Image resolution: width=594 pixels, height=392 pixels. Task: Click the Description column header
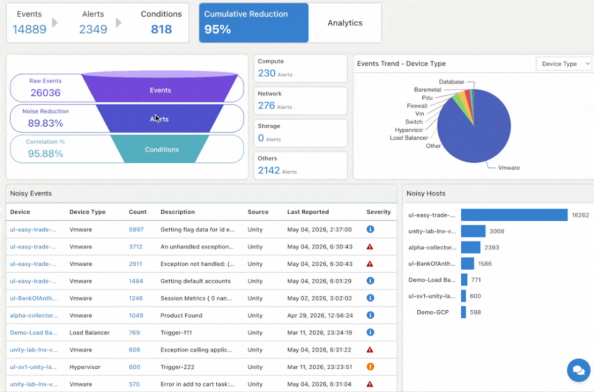[177, 212]
